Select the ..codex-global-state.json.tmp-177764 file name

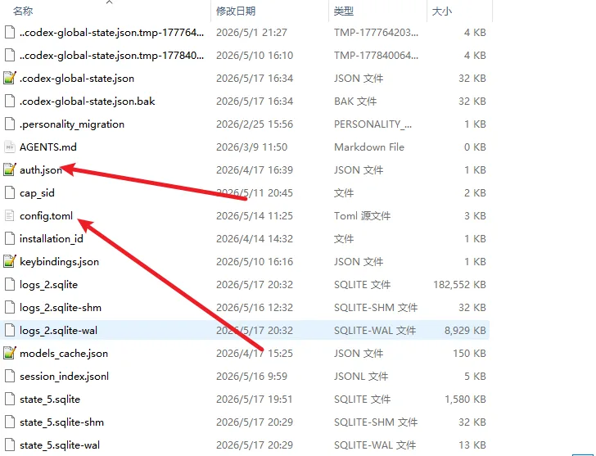(x=111, y=33)
